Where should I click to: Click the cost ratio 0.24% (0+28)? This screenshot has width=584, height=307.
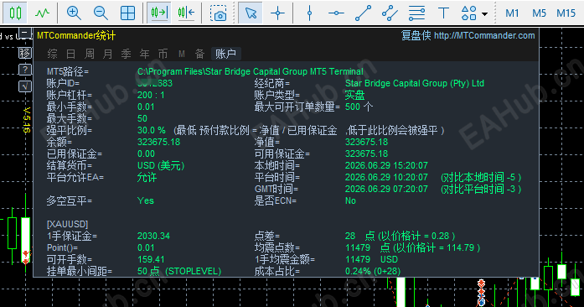click(373, 271)
